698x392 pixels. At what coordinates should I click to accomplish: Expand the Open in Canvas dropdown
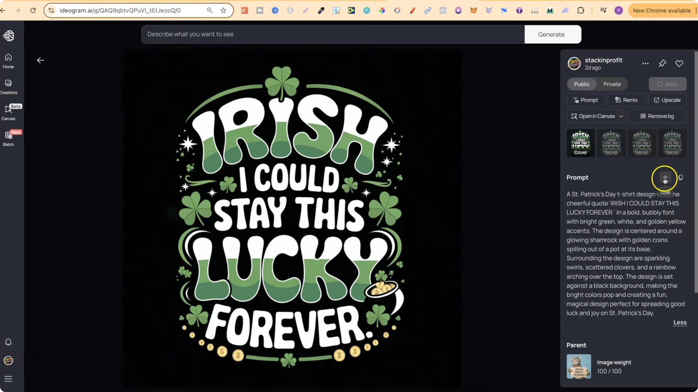click(621, 116)
